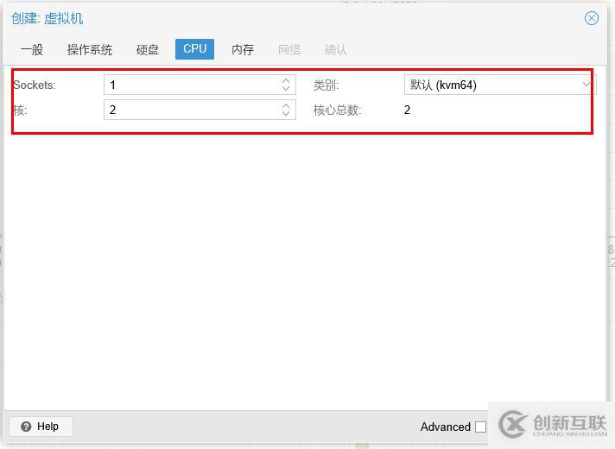
Task: Click the 类别 label
Action: click(326, 85)
